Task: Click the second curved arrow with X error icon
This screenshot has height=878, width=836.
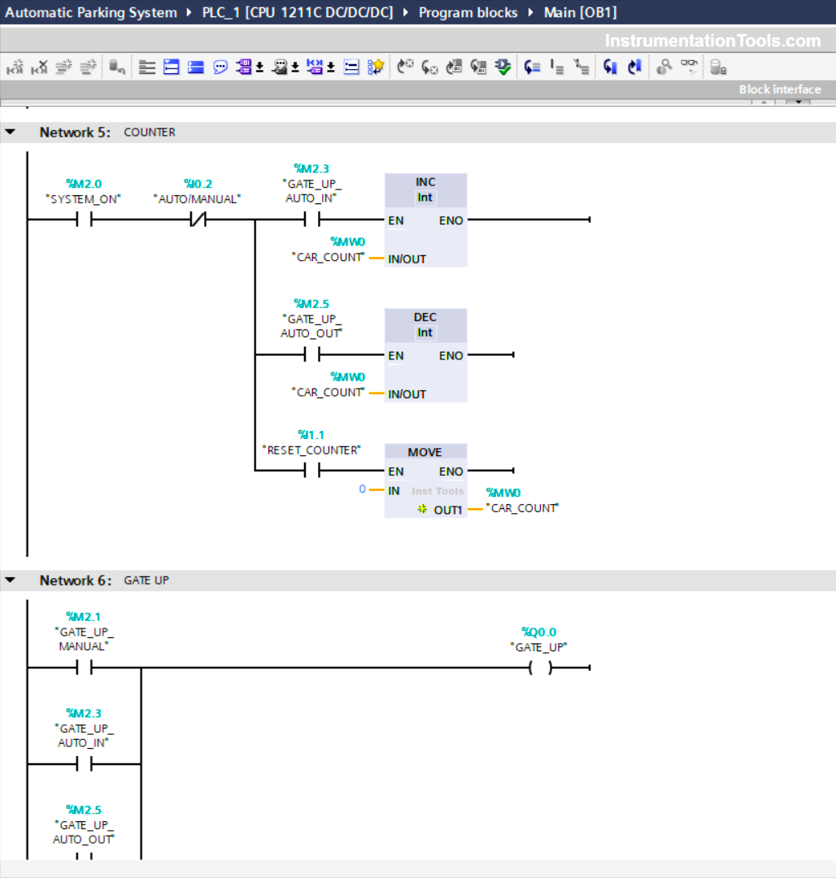Action: 429,67
